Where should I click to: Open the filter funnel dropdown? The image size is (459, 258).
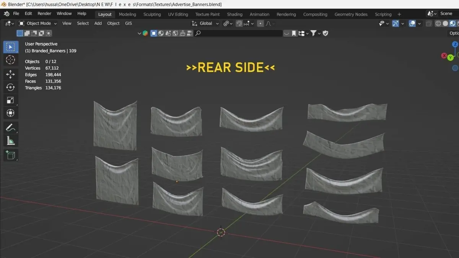(315, 33)
